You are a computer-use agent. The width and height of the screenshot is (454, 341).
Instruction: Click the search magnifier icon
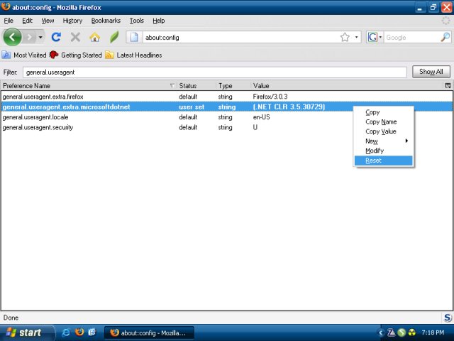pos(445,37)
